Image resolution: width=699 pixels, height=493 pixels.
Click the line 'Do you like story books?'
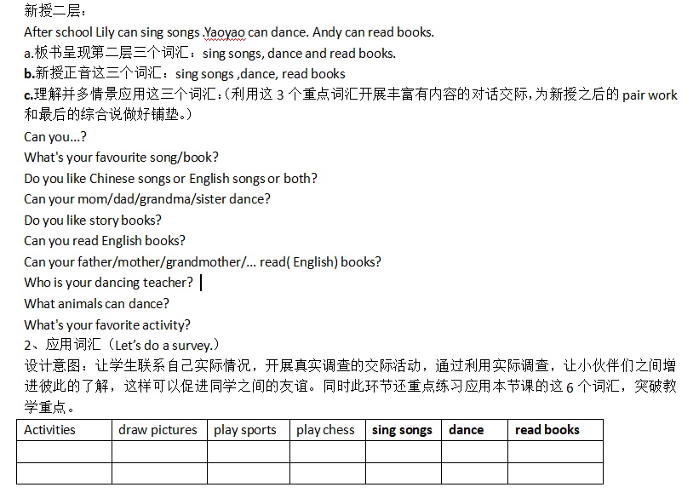93,221
